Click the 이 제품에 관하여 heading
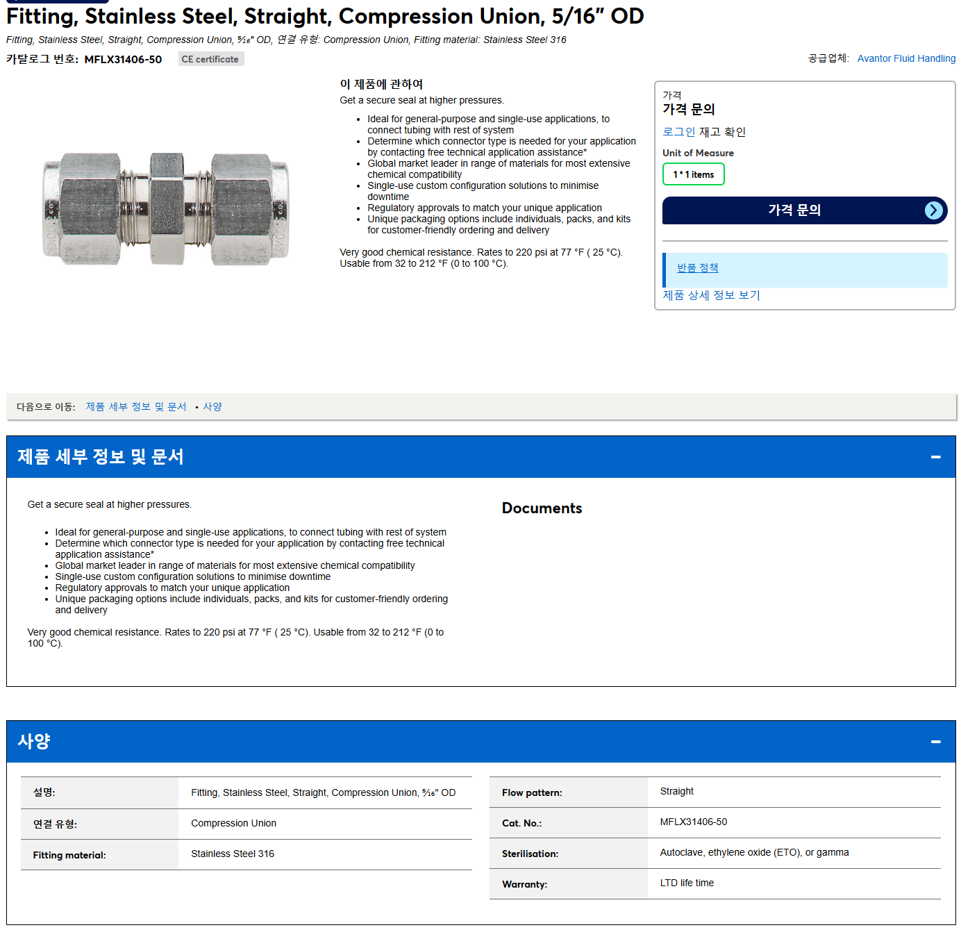 coord(381,84)
